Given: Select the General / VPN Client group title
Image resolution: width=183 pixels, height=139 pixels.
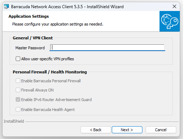Looking at the screenshot, I should coord(33,38).
